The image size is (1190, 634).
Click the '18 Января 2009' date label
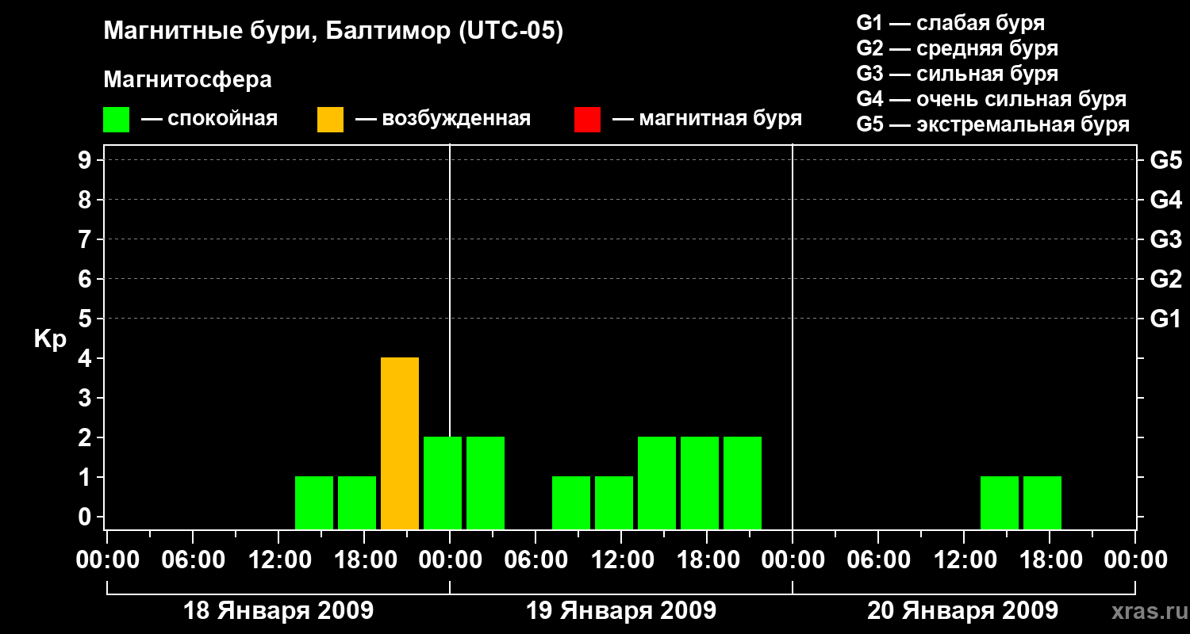click(278, 611)
